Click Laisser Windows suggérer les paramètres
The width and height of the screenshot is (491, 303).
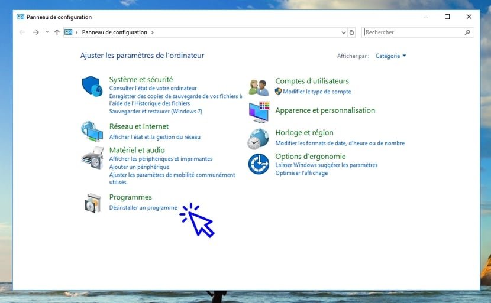pos(327,165)
